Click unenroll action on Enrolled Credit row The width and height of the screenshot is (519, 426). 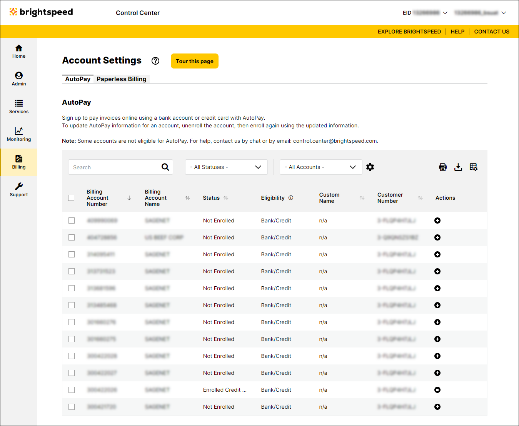click(x=437, y=390)
